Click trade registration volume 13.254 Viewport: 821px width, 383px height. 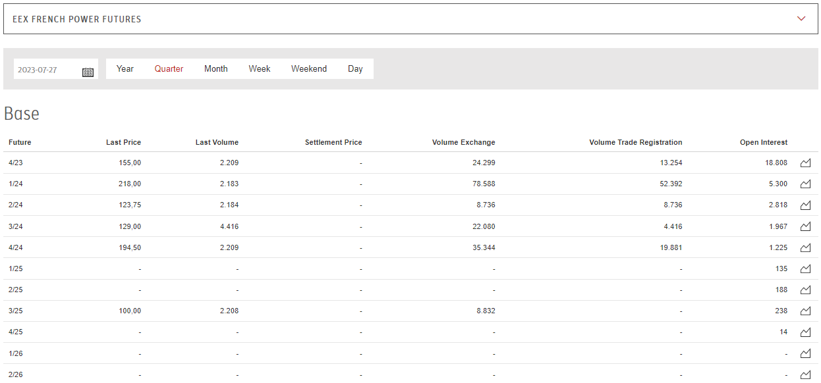671,163
